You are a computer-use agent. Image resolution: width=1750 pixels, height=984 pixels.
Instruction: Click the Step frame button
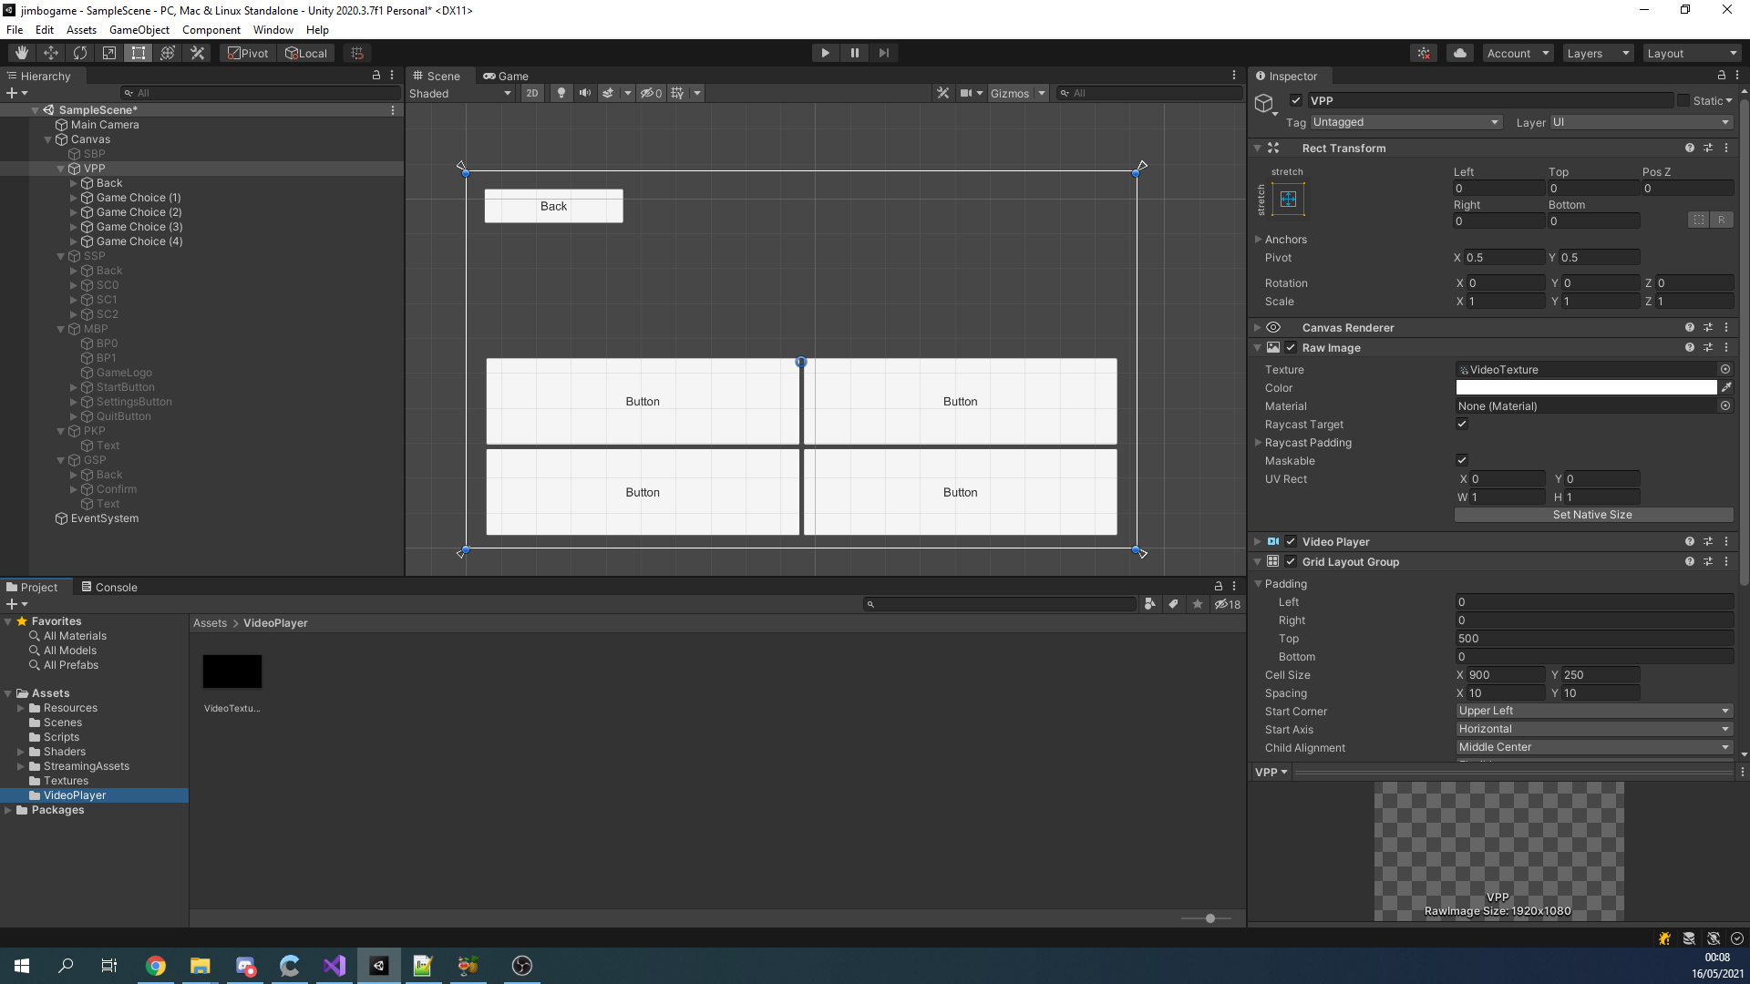(884, 53)
